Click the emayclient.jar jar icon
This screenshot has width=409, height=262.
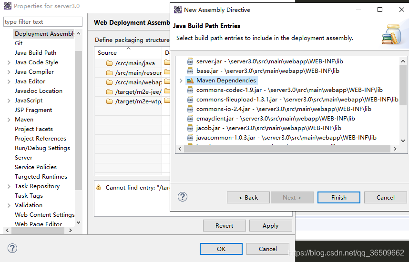tap(190, 118)
